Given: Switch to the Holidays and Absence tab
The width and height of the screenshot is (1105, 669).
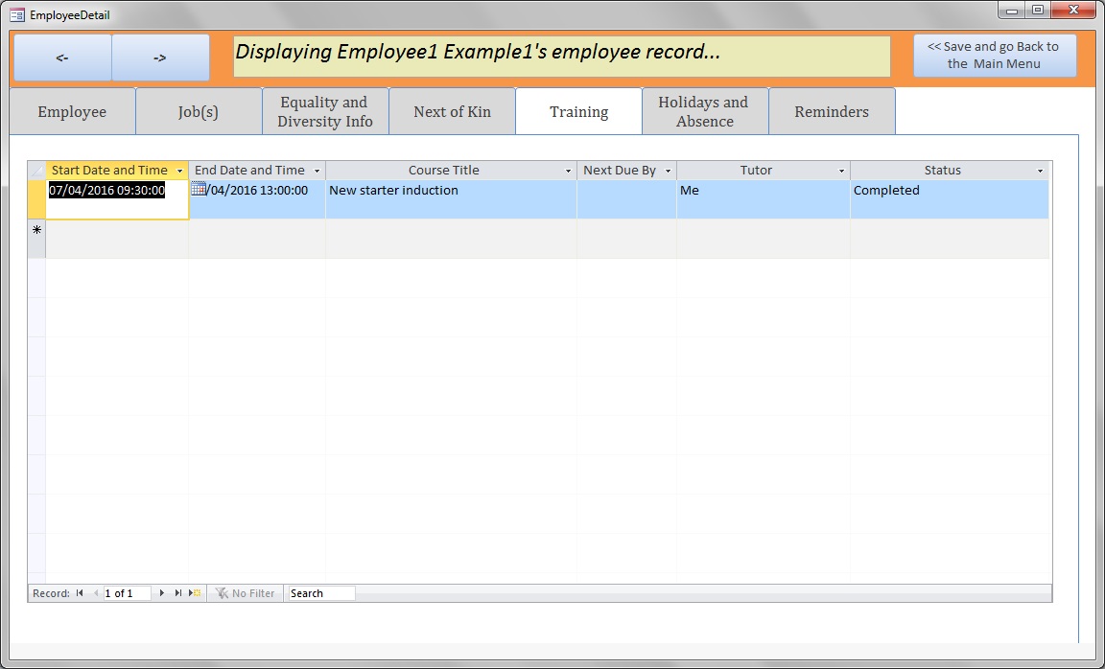Looking at the screenshot, I should pyautogui.click(x=705, y=111).
